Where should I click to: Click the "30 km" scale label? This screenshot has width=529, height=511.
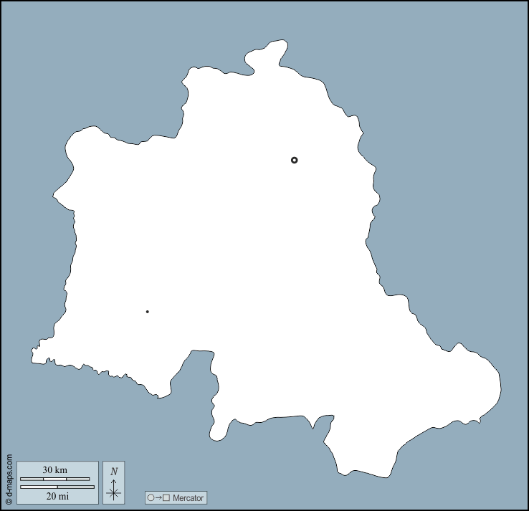54,470
